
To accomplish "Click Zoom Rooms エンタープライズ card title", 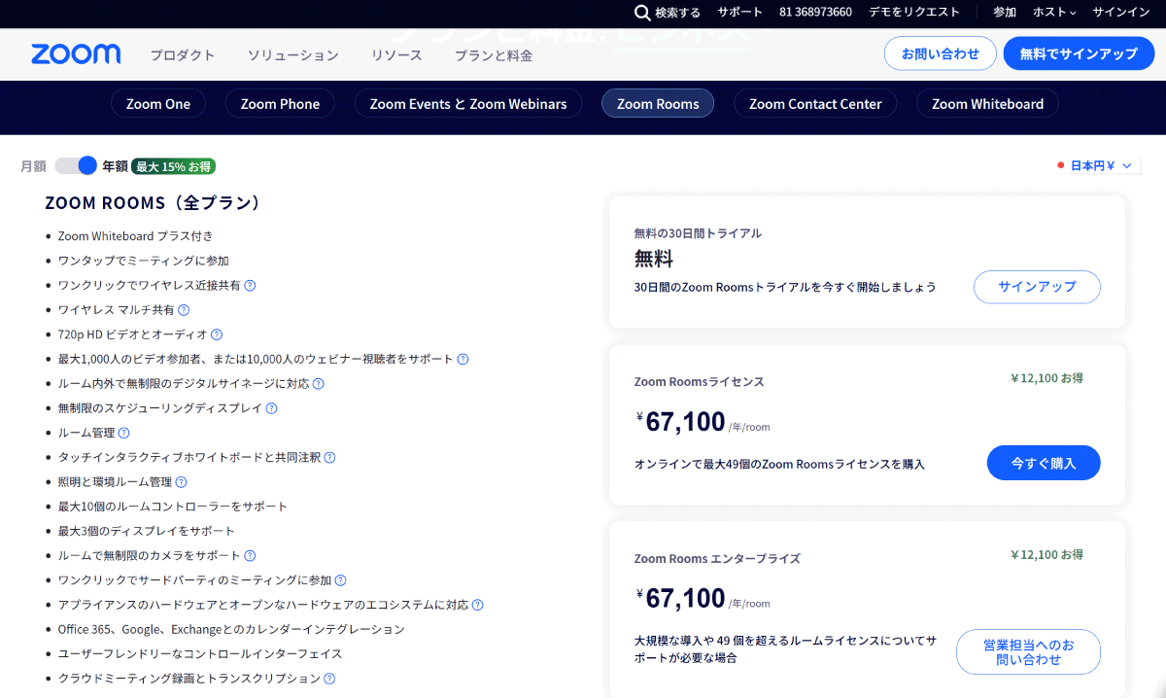I will click(717, 559).
